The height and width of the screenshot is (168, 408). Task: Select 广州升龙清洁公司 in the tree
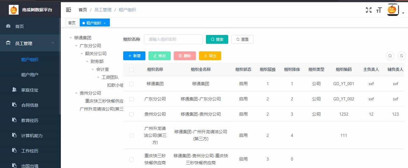click(101, 109)
